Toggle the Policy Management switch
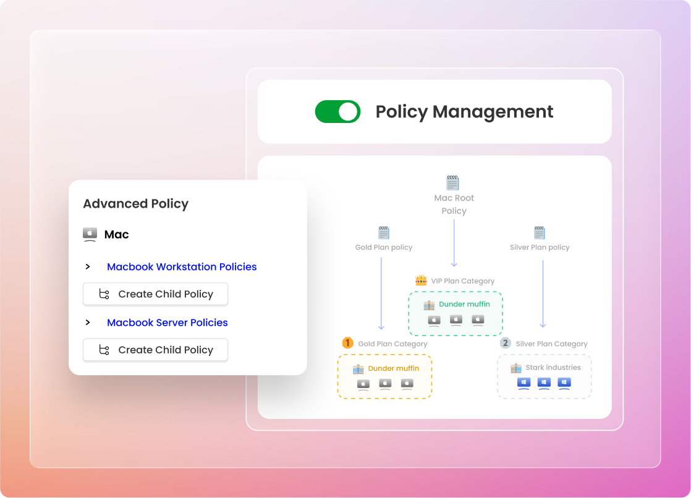The image size is (691, 498). (x=337, y=112)
